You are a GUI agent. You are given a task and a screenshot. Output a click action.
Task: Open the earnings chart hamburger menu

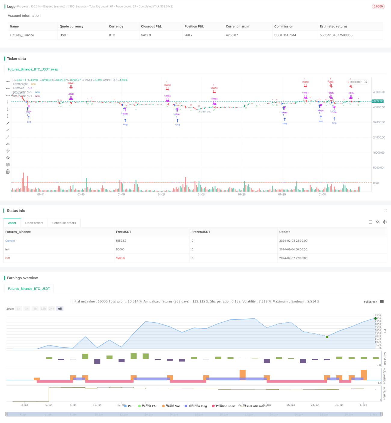point(382,302)
